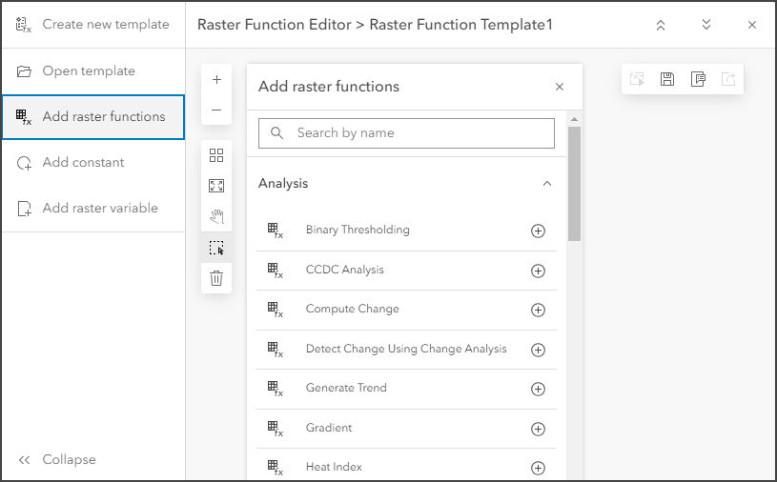Select Add raster functions sidebar item
The width and height of the screenshot is (777, 482).
[93, 117]
